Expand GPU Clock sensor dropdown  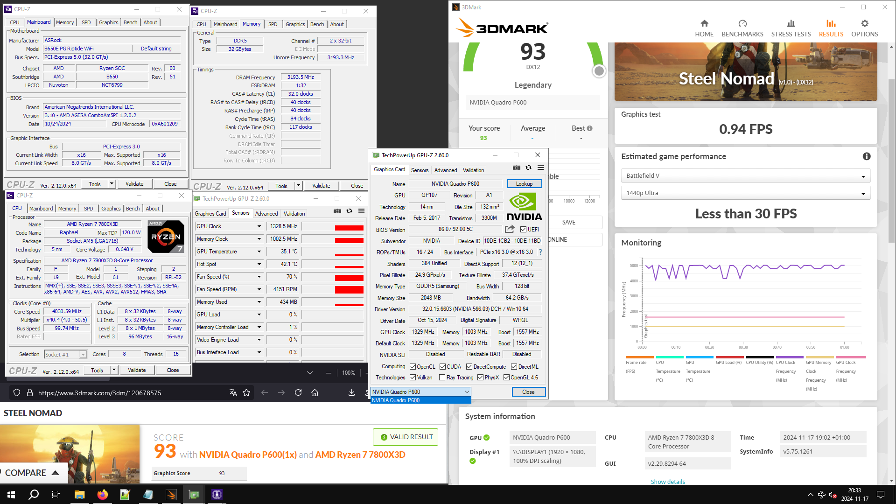(x=259, y=226)
